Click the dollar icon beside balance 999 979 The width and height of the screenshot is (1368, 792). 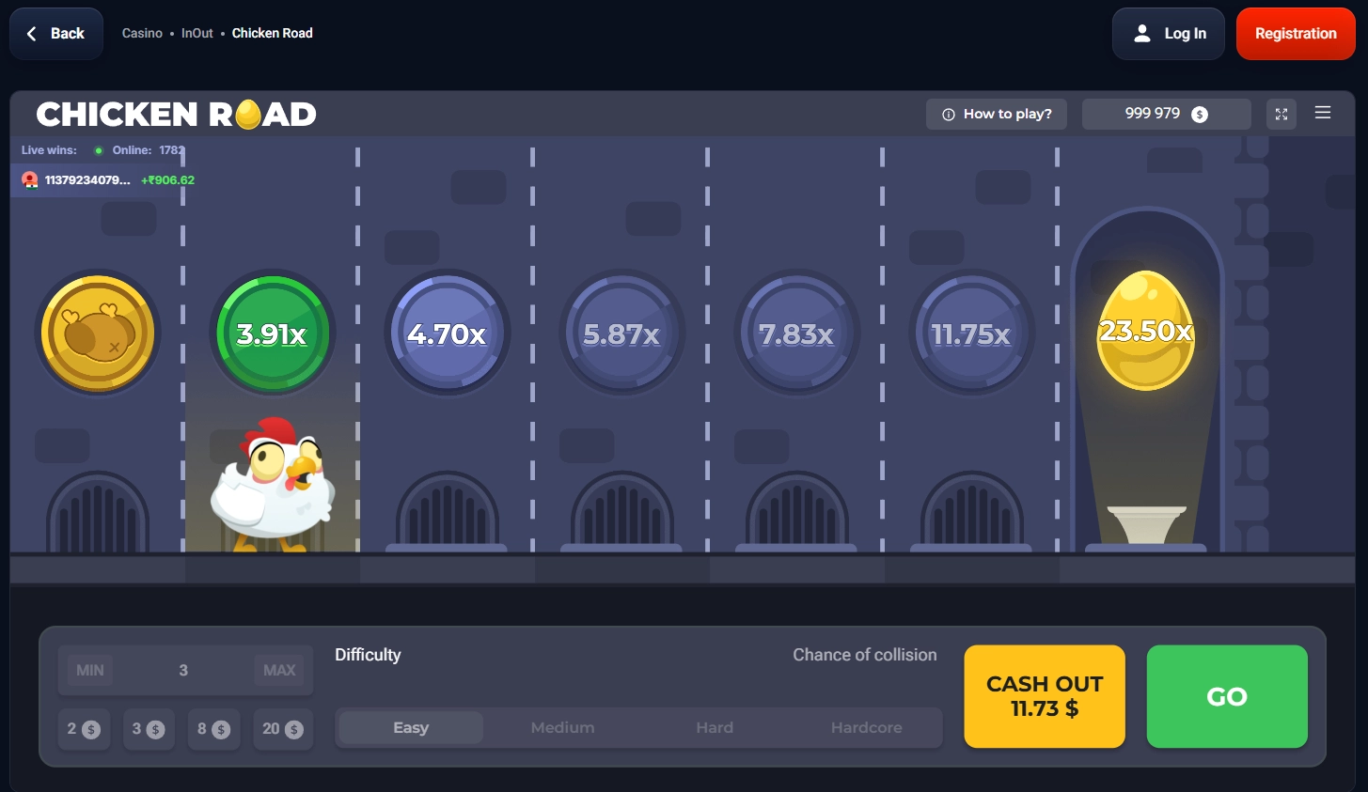(x=1200, y=114)
